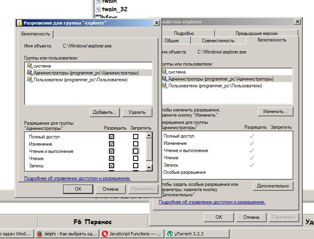The width and height of the screenshot is (314, 239).
Task: Switch to the task manager taskbar button
Action: click(x=17, y=234)
